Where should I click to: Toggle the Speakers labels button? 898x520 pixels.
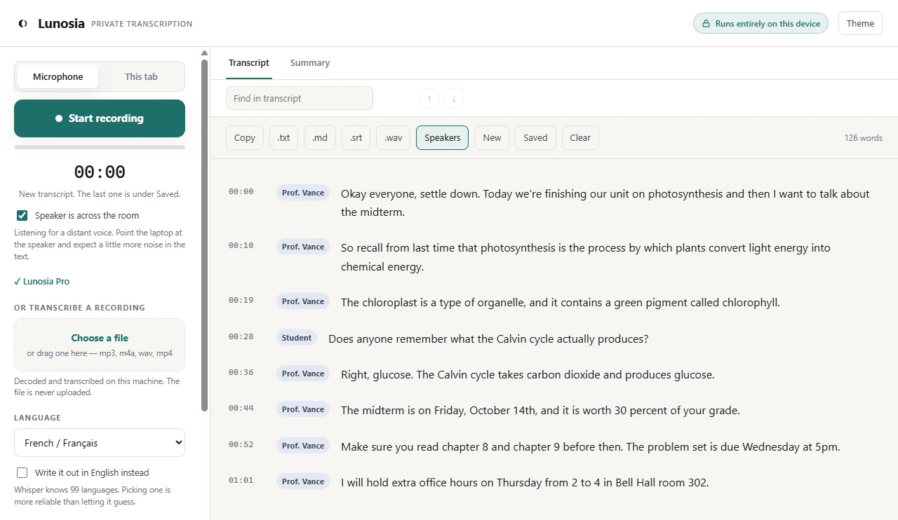pos(442,137)
